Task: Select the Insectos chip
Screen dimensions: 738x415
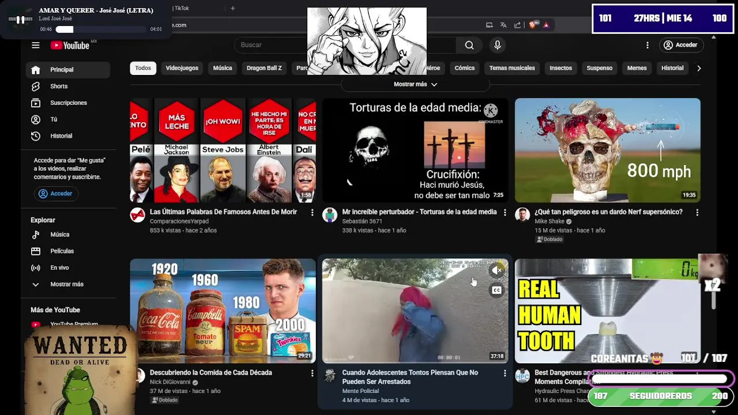Action: coord(560,68)
